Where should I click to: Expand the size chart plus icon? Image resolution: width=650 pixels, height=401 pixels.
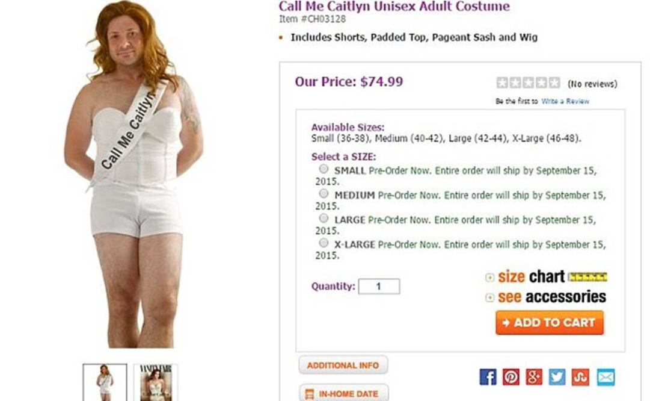(489, 278)
